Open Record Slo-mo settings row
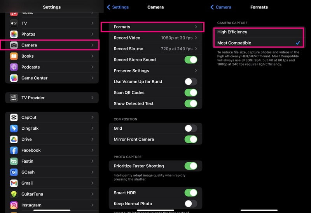Screen dimensions: 311x213 (x=155, y=49)
